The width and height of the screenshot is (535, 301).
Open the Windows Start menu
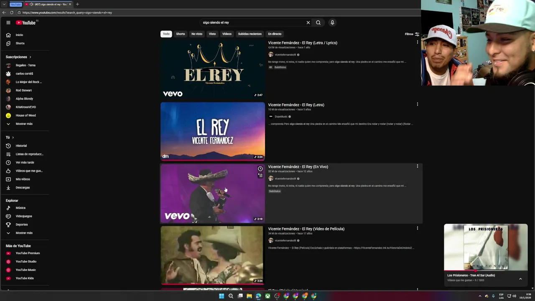pyautogui.click(x=222, y=296)
